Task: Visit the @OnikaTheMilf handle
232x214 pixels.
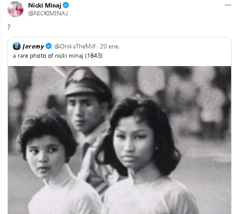Action: tap(75, 47)
